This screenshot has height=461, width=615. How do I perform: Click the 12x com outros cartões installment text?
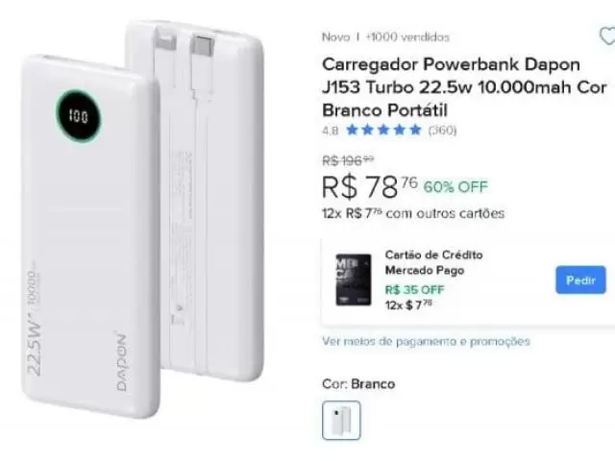tap(413, 213)
